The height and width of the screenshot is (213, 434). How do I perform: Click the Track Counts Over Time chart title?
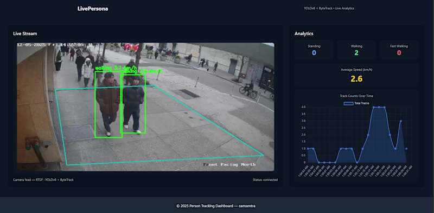[x=356, y=96]
